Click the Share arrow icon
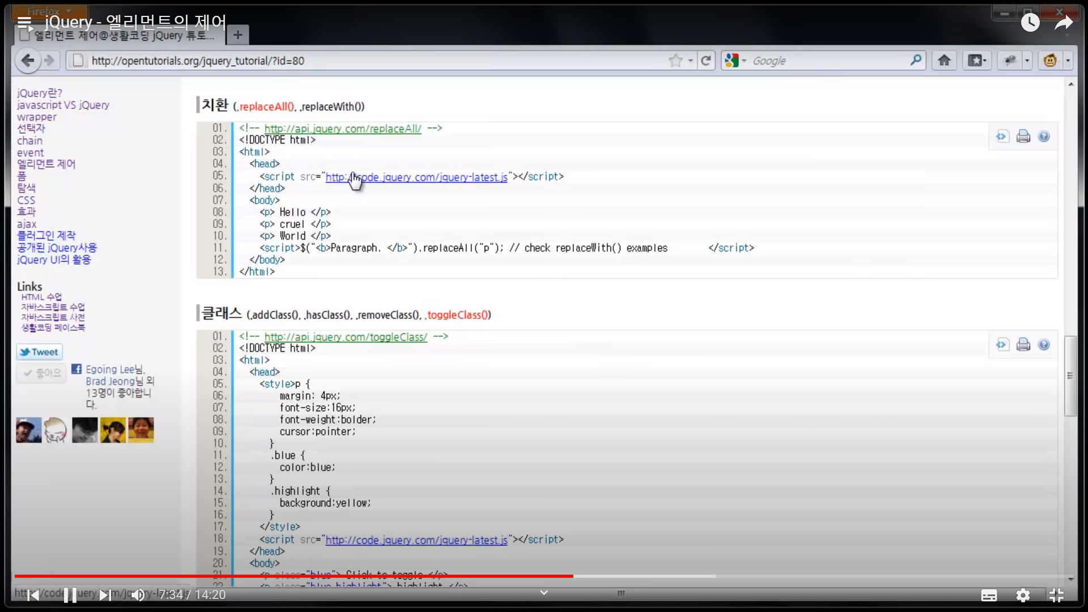 click(1064, 23)
